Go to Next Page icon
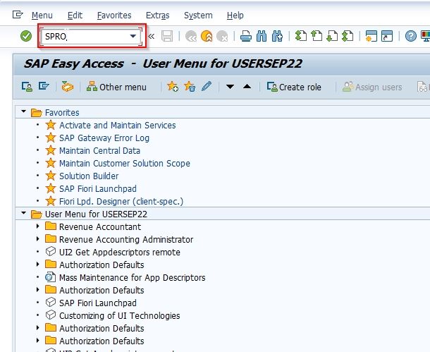The height and width of the screenshot is (352, 430). coord(332,36)
